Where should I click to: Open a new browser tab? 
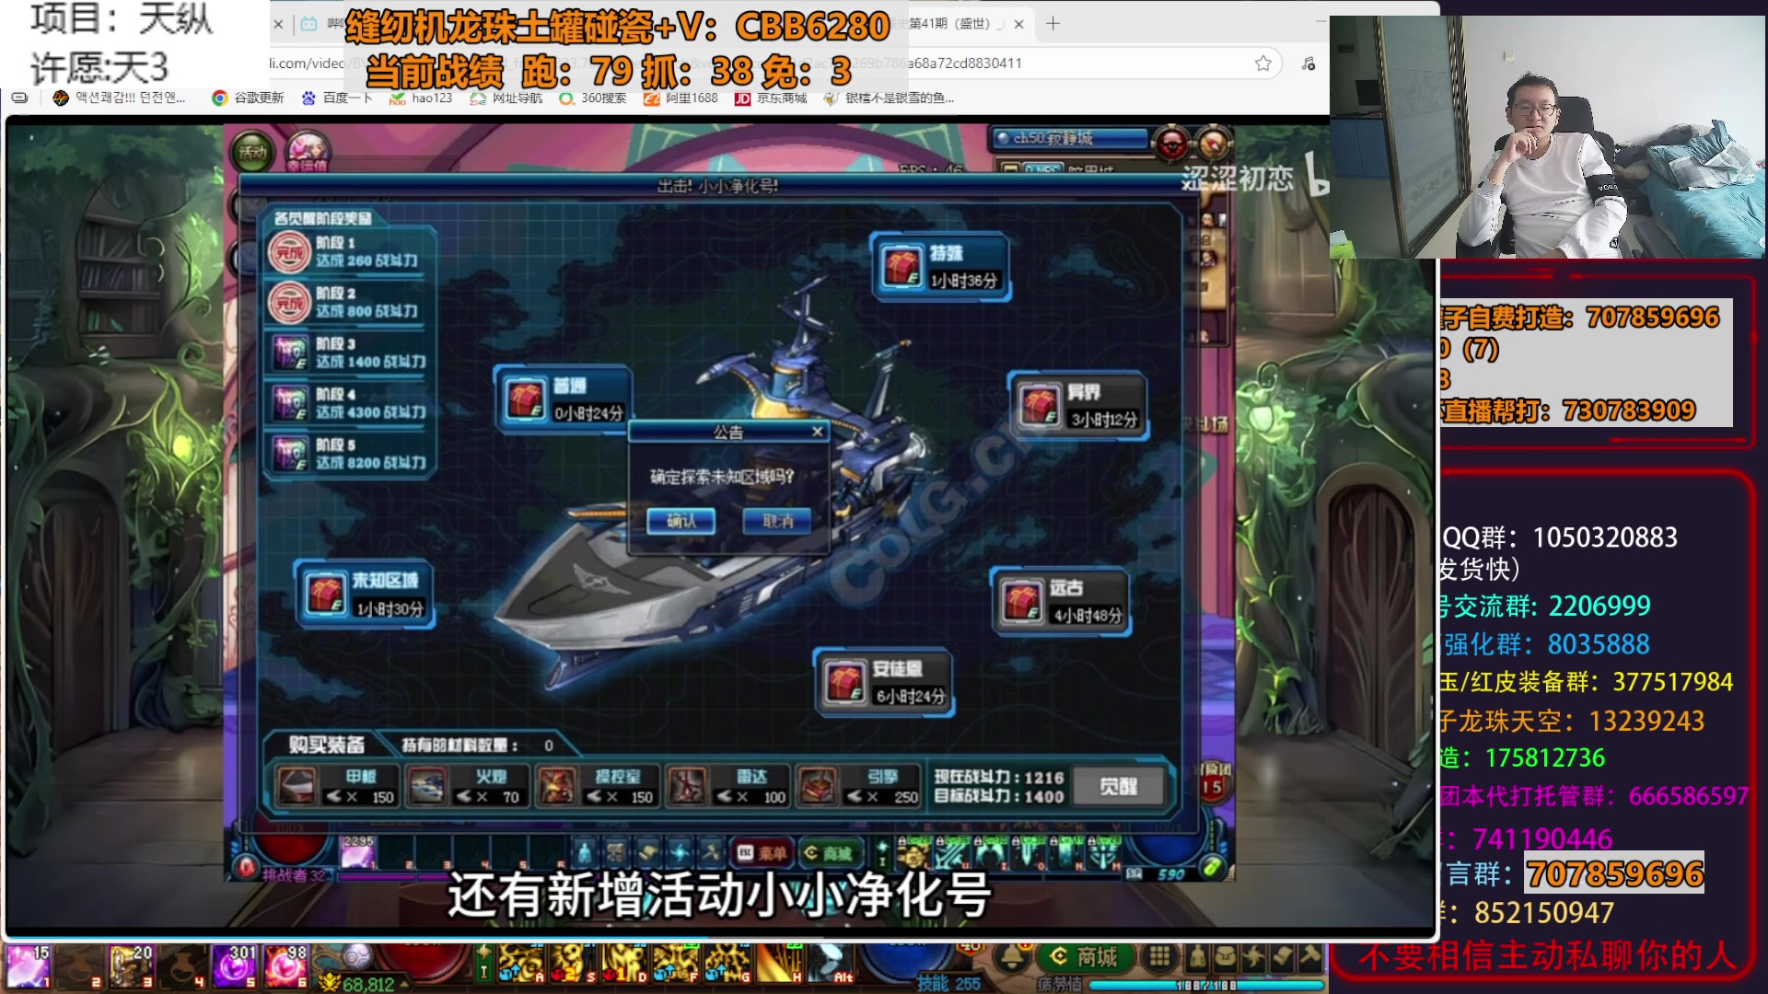[1053, 24]
